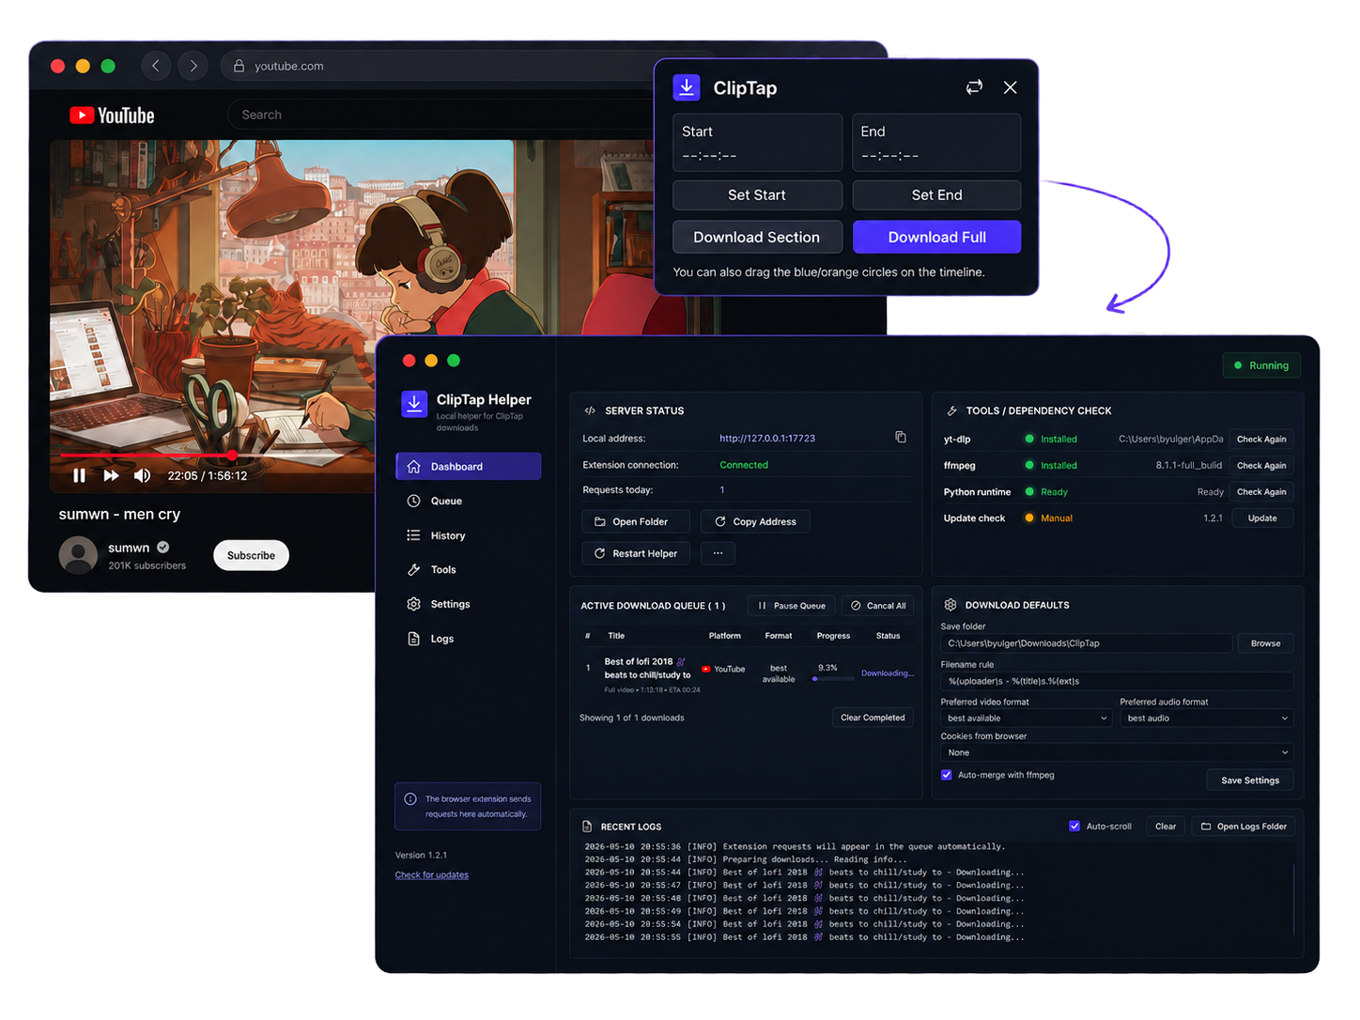Go back in the browser window

[156, 66]
